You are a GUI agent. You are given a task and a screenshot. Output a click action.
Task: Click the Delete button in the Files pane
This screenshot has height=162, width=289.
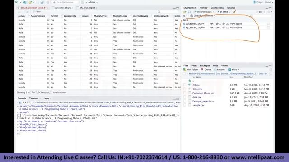coord(206,70)
